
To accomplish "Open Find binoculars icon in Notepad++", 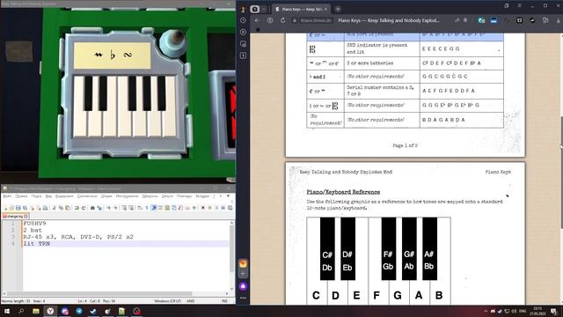I will (x=92, y=208).
